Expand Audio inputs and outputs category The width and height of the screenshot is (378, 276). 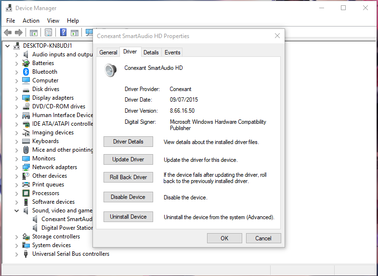(17, 55)
